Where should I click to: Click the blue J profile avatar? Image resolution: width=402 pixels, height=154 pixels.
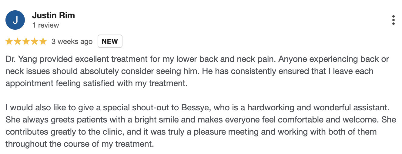pos(15,20)
